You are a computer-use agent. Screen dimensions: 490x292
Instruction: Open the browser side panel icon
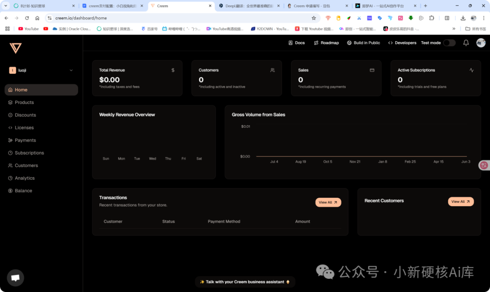click(447, 18)
